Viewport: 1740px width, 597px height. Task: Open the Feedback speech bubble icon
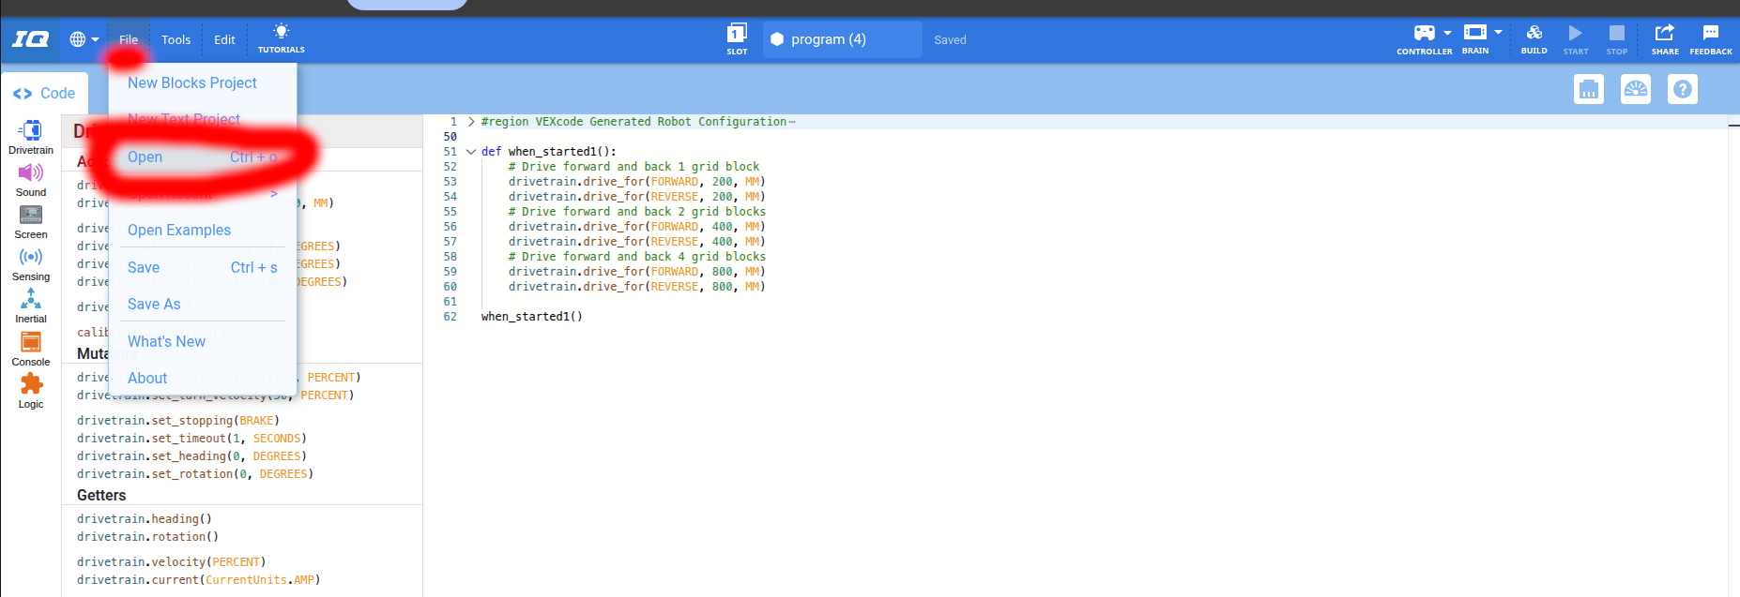pos(1710,34)
